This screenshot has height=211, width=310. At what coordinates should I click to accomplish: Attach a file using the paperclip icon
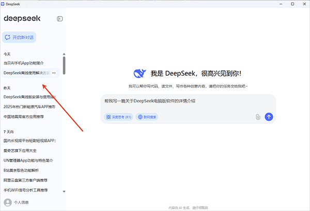pyautogui.click(x=257, y=117)
